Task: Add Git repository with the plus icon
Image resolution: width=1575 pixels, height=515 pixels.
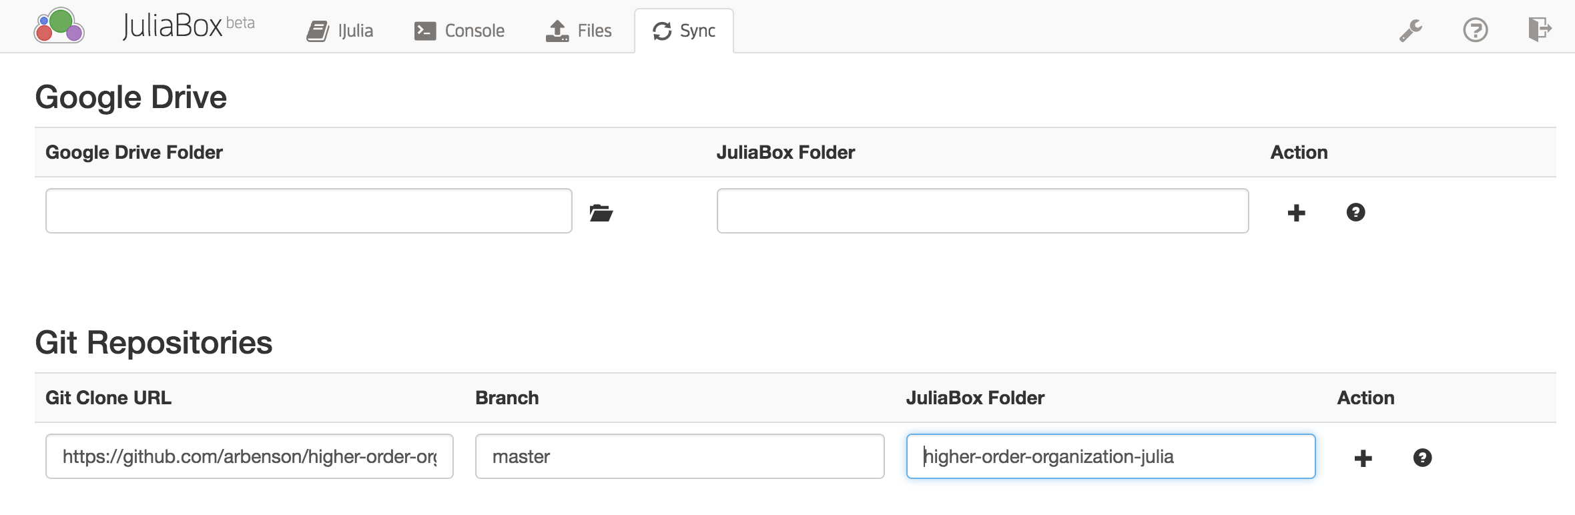Action: click(x=1363, y=458)
